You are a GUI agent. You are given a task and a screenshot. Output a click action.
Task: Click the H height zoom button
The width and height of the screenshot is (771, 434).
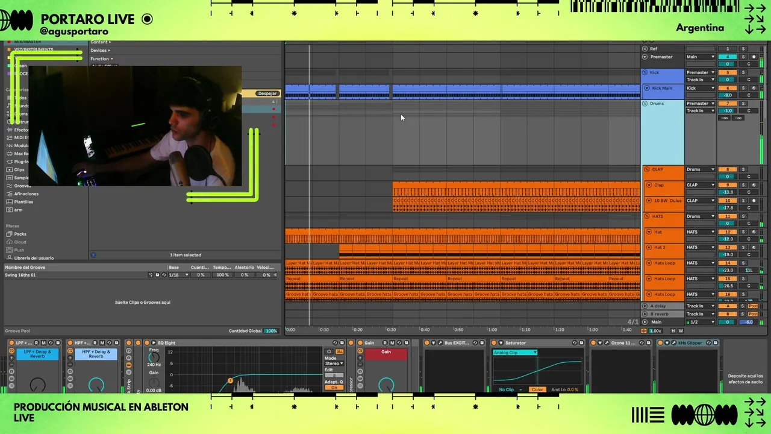click(x=673, y=331)
